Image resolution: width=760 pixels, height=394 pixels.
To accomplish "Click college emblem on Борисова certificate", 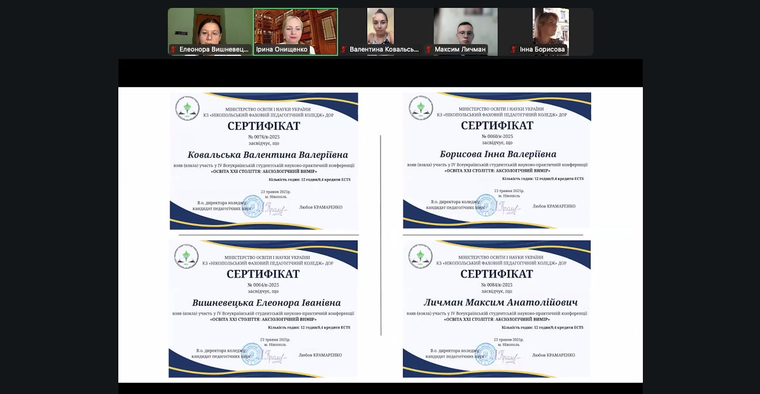I will [x=421, y=108].
